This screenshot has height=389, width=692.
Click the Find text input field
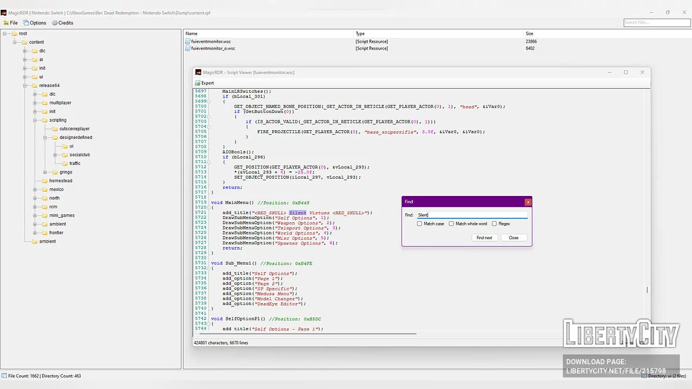(x=472, y=214)
